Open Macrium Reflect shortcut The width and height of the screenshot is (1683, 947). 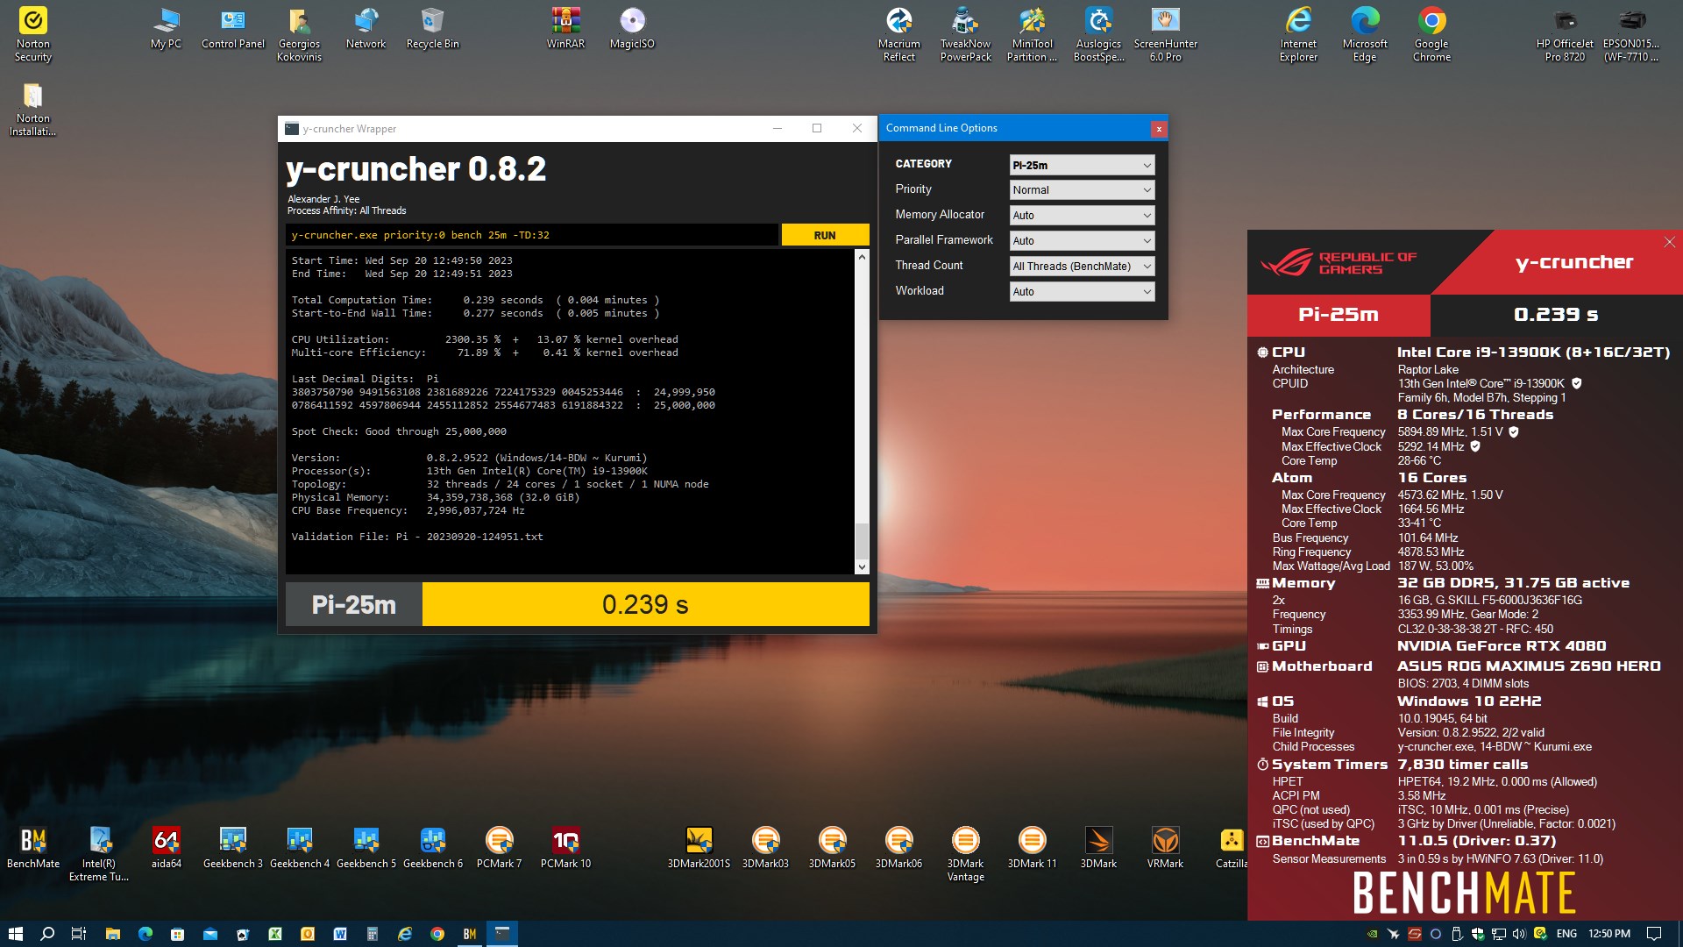[x=898, y=35]
